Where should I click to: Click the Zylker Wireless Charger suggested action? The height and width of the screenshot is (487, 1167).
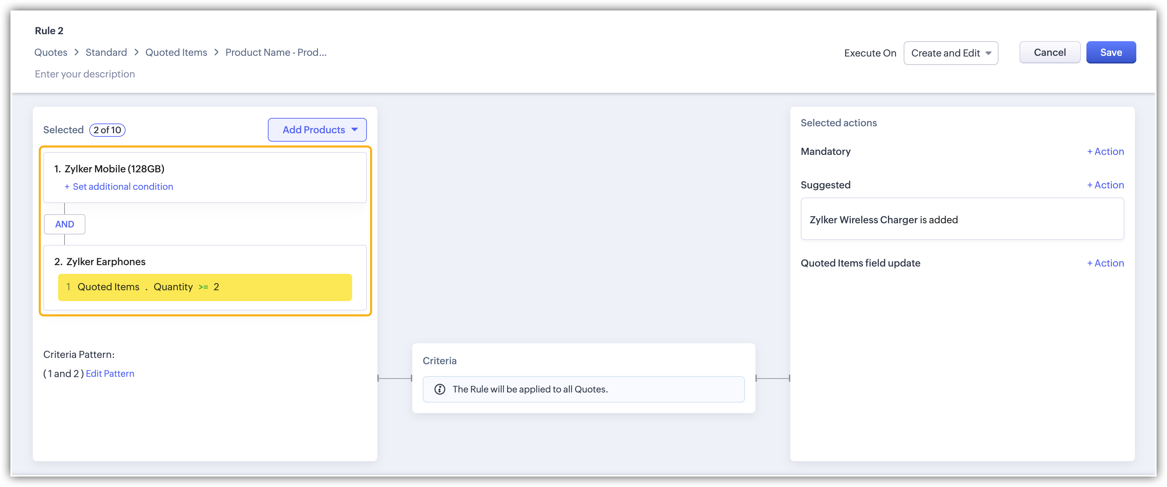click(962, 220)
